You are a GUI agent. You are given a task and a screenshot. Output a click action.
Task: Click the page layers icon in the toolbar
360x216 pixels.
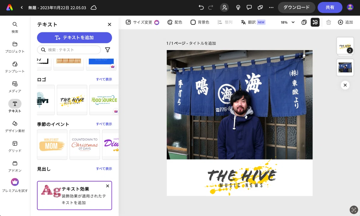[x=304, y=22]
